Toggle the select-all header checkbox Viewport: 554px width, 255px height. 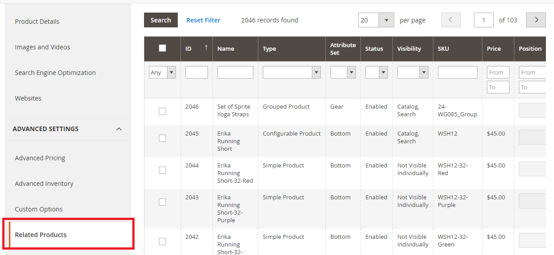(x=162, y=48)
